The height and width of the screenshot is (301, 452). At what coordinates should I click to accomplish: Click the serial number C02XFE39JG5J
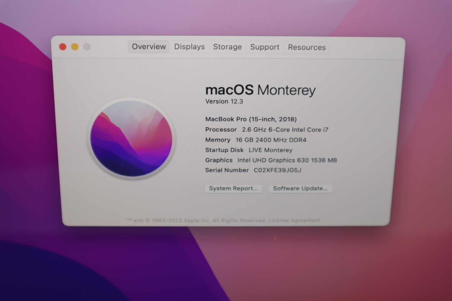tap(277, 170)
